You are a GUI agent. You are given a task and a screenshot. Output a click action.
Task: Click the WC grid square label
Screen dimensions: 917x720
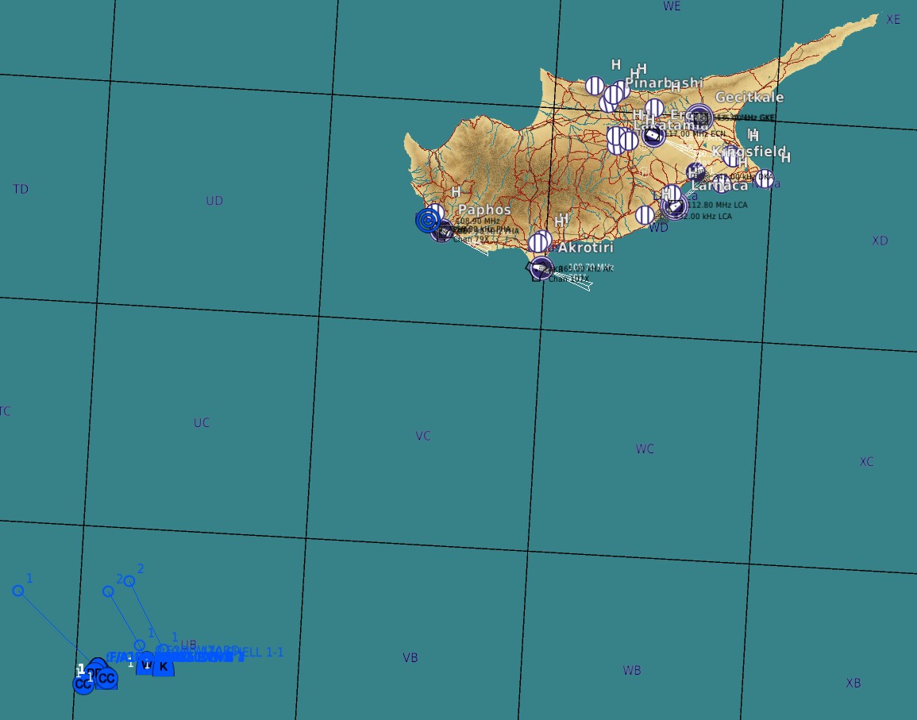point(645,449)
